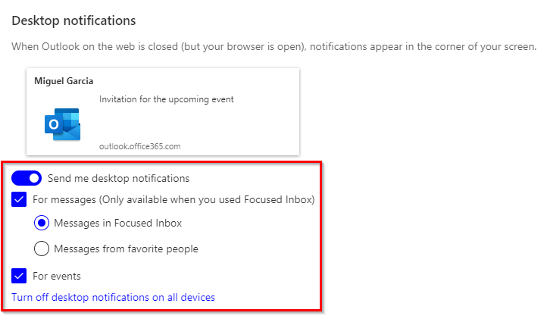Click the blue O letter on Outlook logo

point(53,124)
